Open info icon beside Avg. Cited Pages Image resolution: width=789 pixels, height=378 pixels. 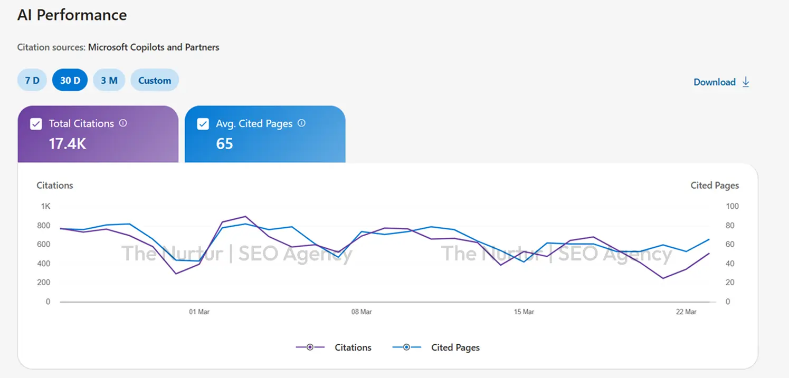pos(301,123)
